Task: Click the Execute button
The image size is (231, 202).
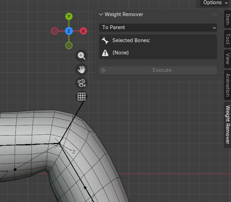Action: click(x=158, y=70)
